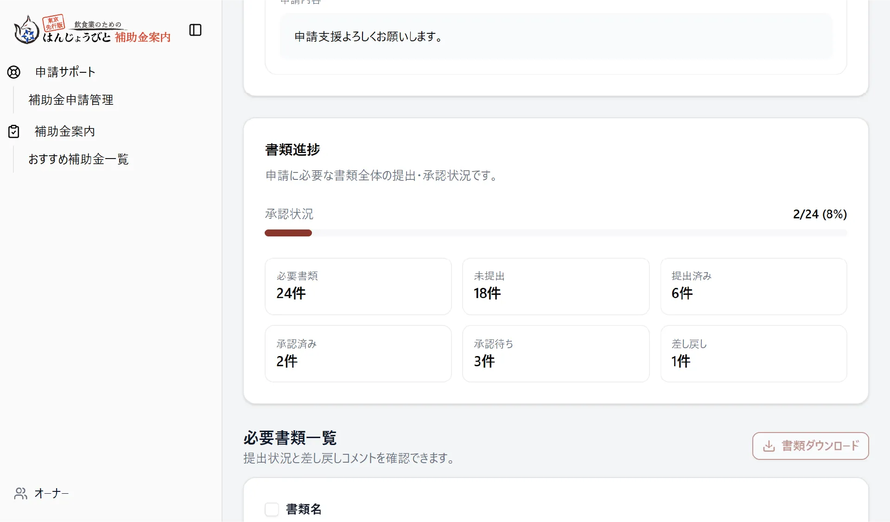The width and height of the screenshot is (890, 522).
Task: Collapse the sidebar panel icon
Action: click(195, 30)
